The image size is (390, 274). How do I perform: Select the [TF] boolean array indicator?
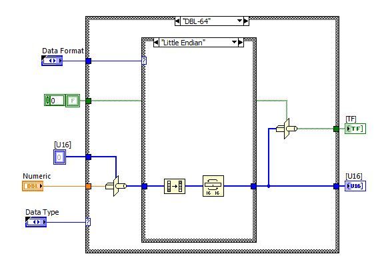pyautogui.click(x=355, y=129)
